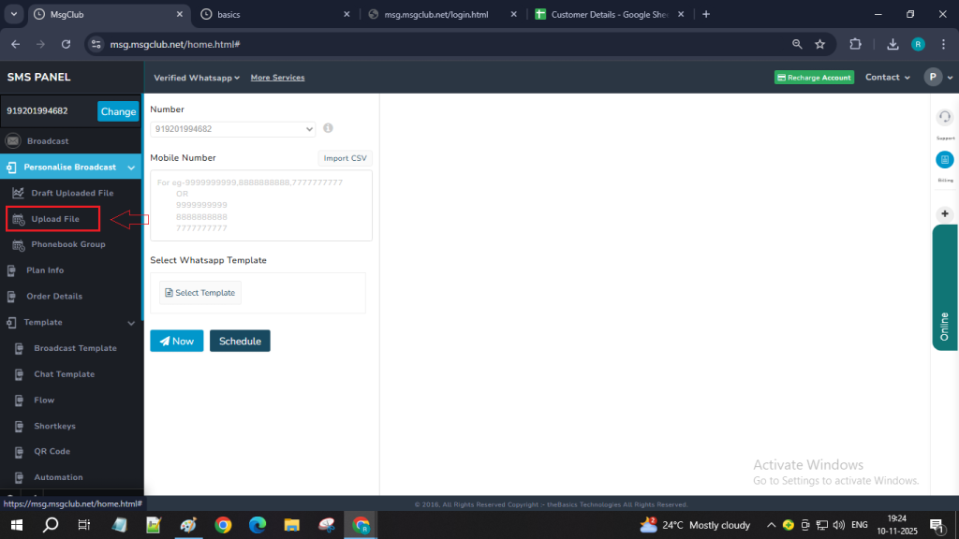Follow the More Services link
This screenshot has width=959, height=539.
277,78
